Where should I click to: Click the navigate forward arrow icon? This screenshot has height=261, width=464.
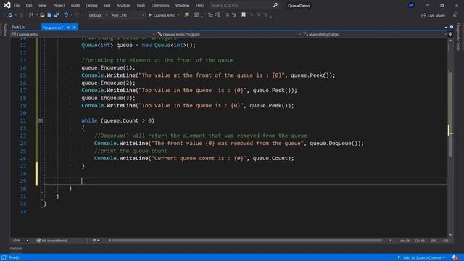pos(21,15)
